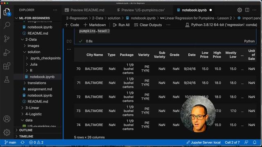Open the Run and Debug view
262x147 pixels.
tap(7, 52)
